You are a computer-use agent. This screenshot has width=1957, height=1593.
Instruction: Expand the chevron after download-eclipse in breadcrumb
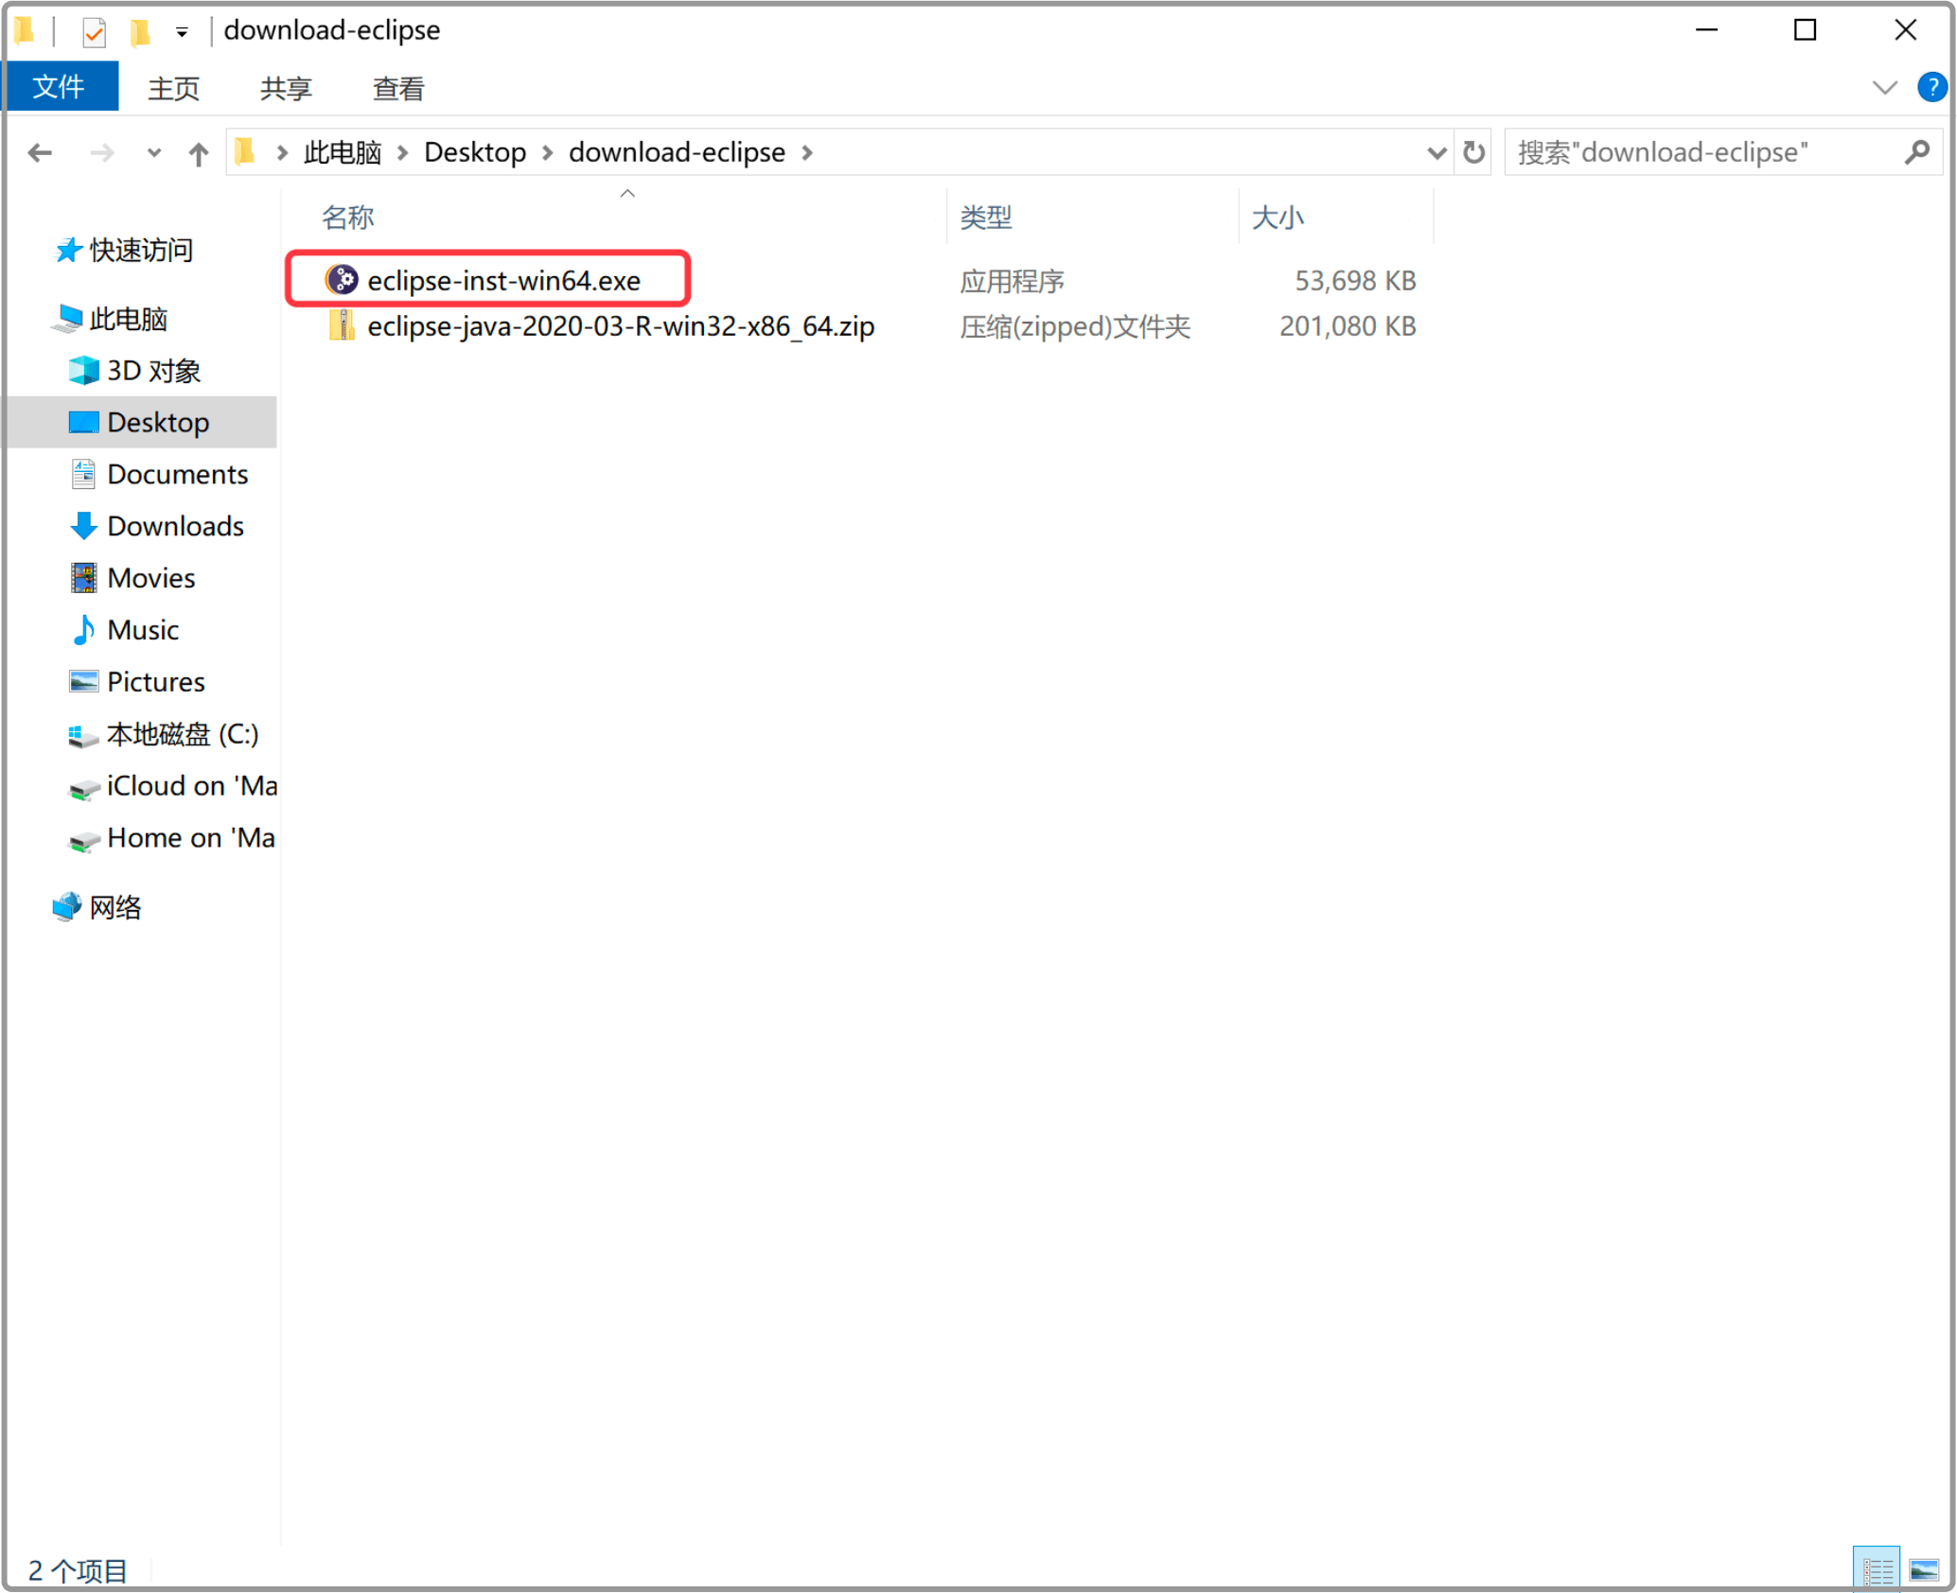[x=807, y=152]
